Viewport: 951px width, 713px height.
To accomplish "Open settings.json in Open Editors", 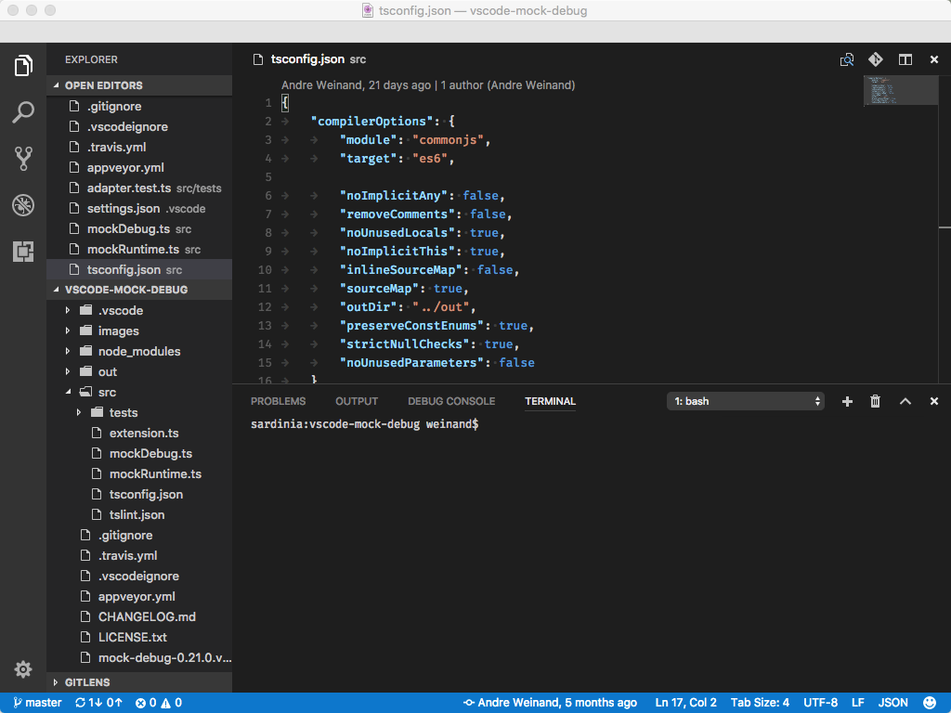I will 139,209.
